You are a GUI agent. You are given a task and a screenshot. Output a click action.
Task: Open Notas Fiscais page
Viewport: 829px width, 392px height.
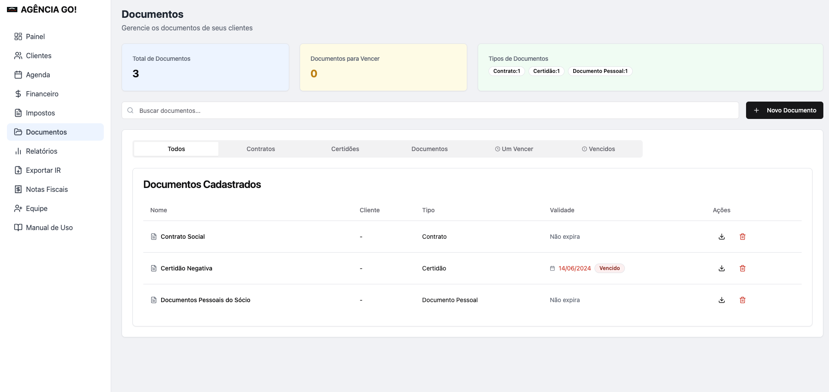[55, 189]
